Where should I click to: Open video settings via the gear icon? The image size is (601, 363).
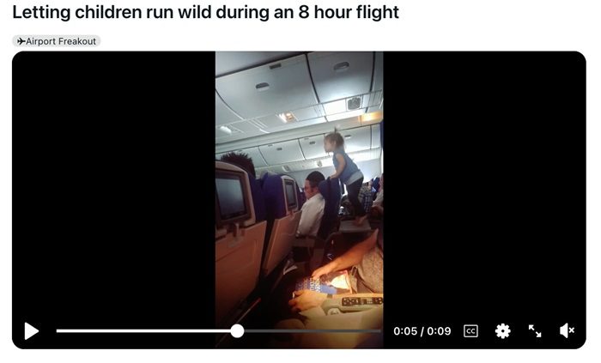502,331
